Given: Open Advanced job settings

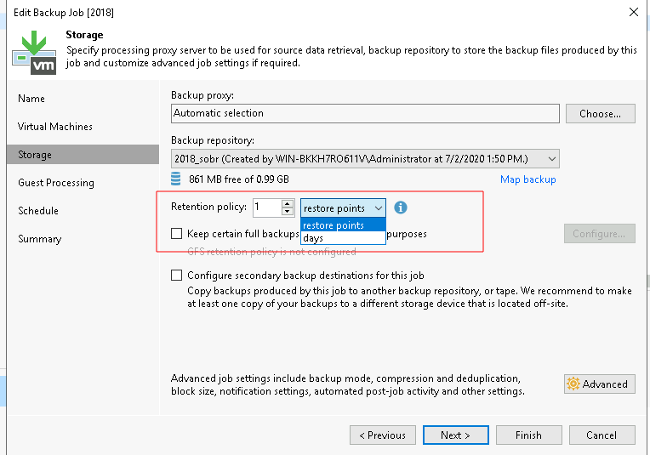Looking at the screenshot, I should tap(599, 384).
